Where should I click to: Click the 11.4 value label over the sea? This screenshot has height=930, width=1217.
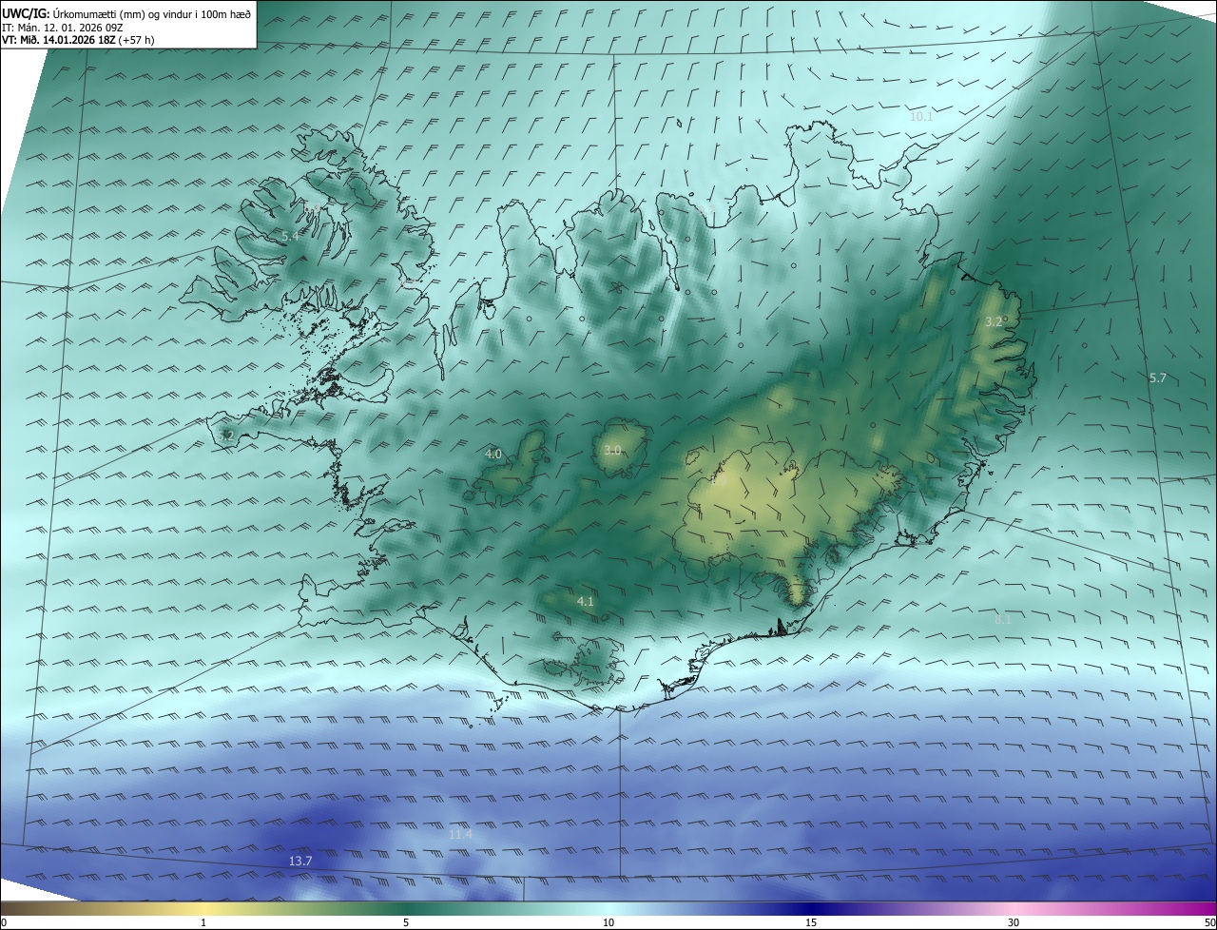(x=460, y=834)
